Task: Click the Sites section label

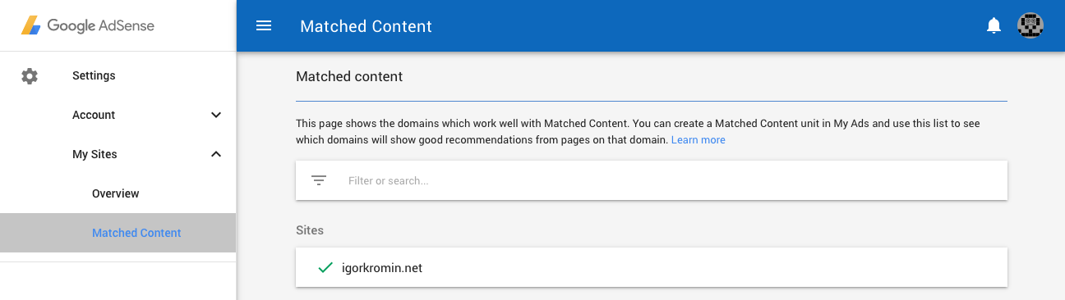Action: [310, 230]
